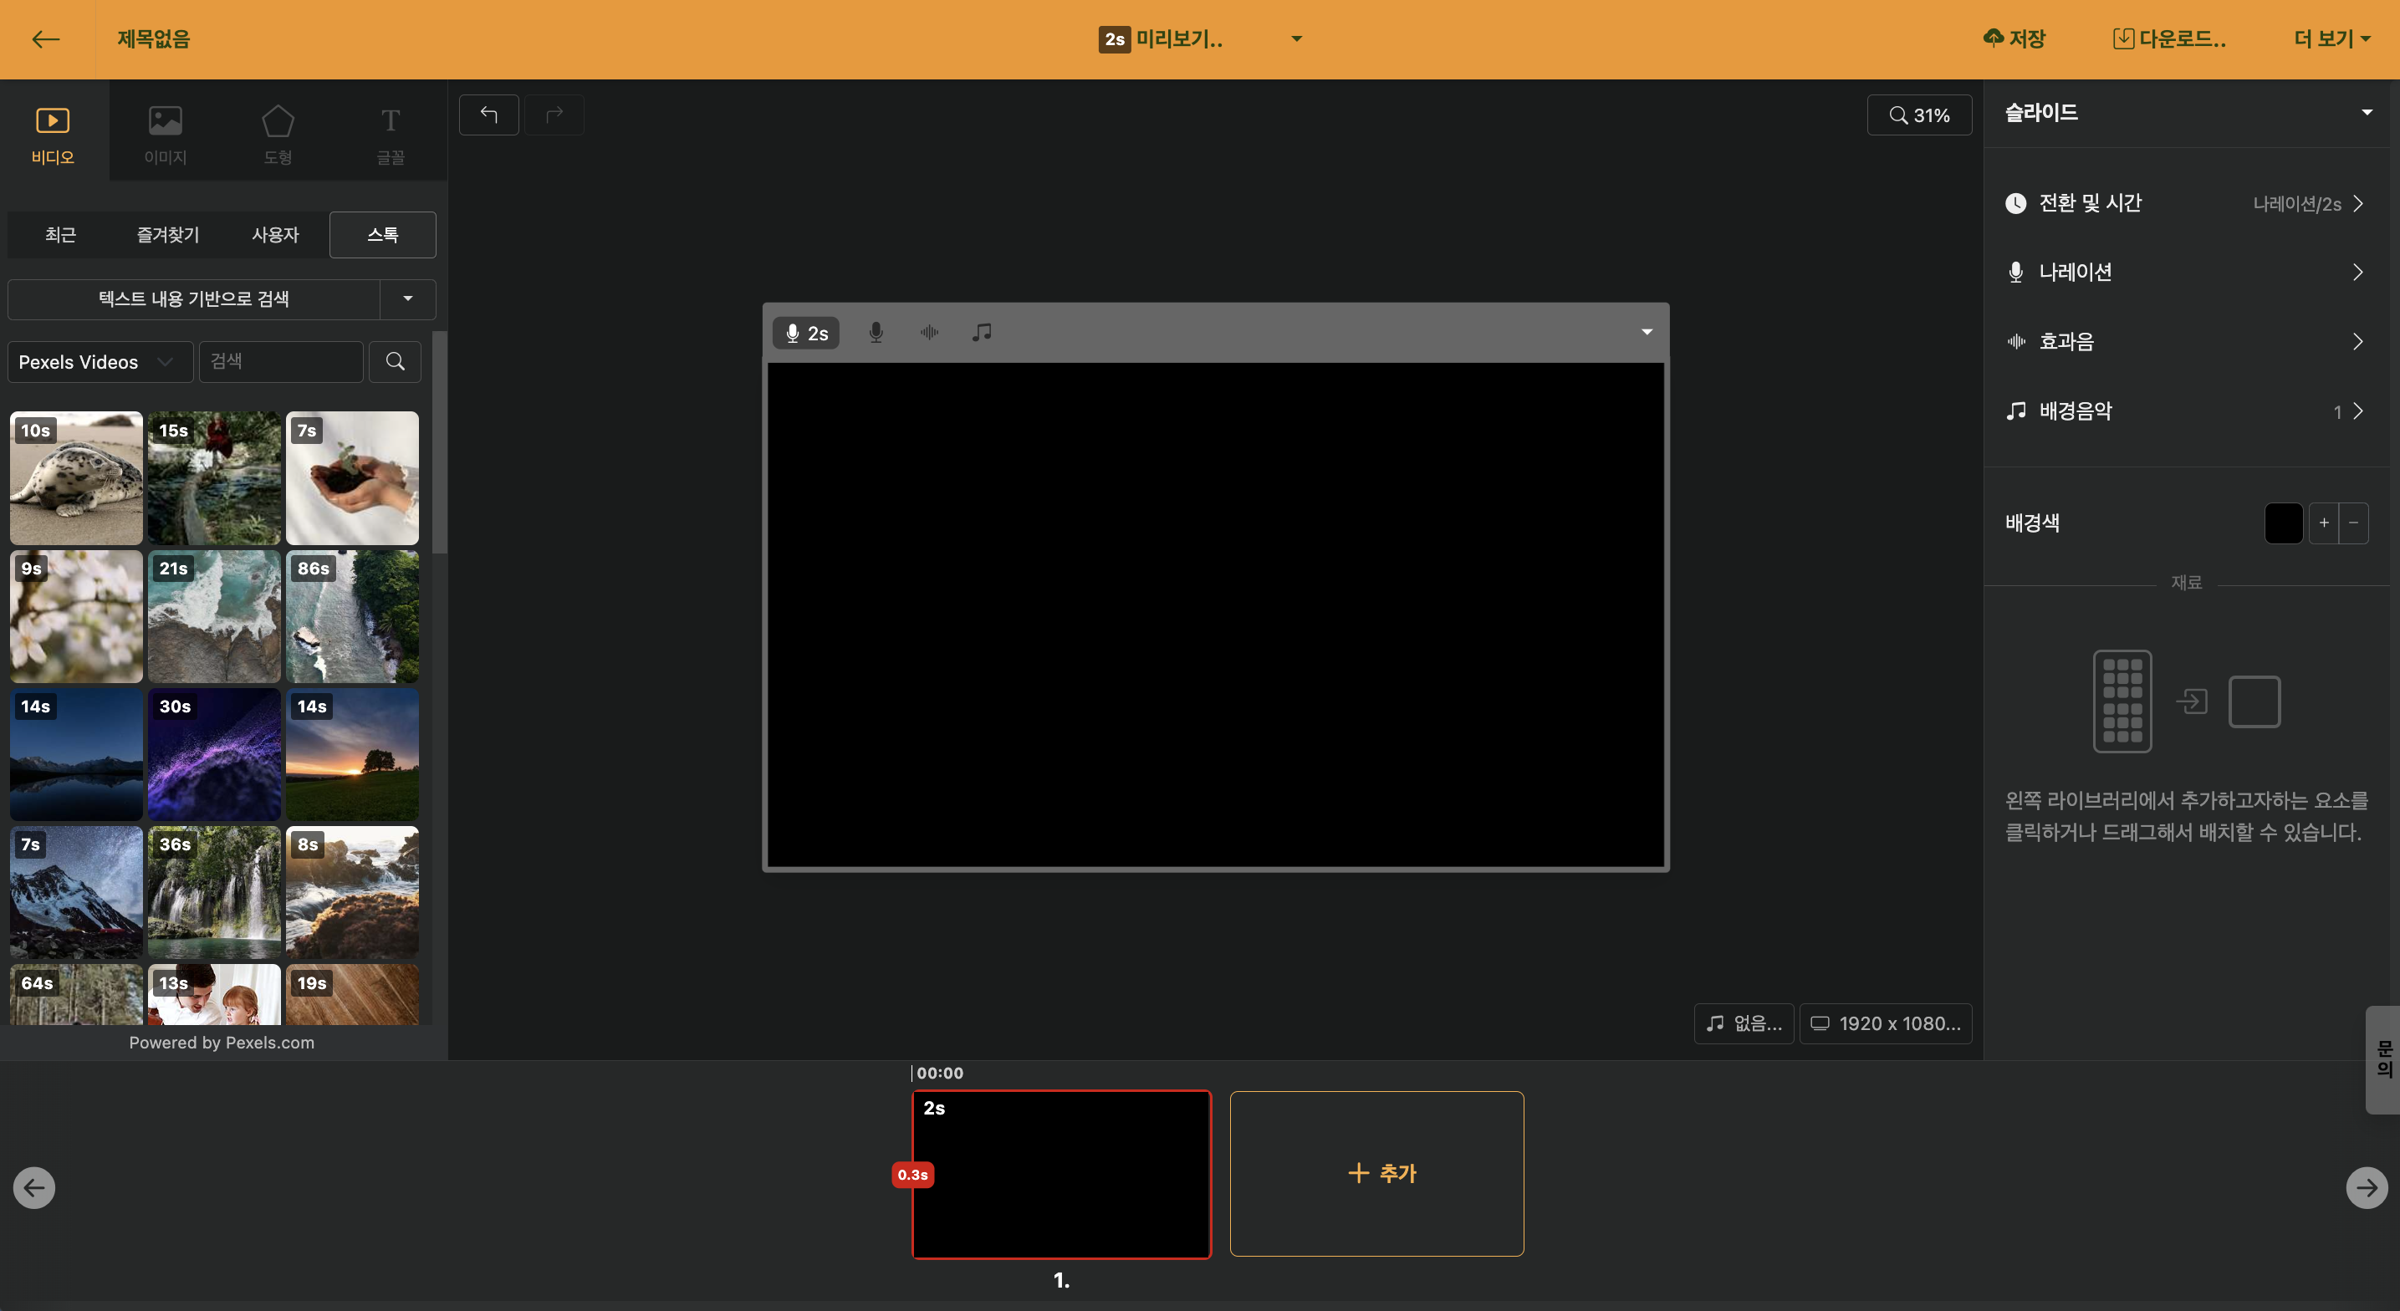The image size is (2400, 1311).
Task: Click the music note icon above the canvas
Action: (981, 333)
